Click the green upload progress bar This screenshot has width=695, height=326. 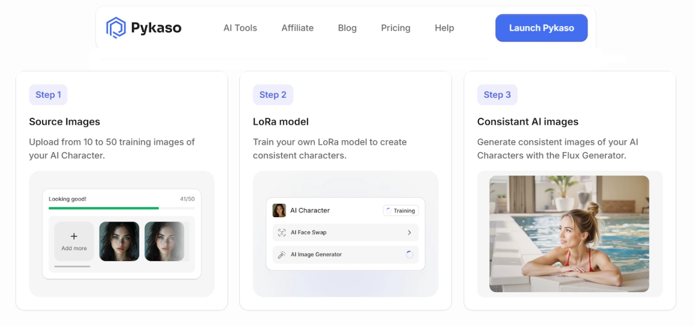(104, 208)
